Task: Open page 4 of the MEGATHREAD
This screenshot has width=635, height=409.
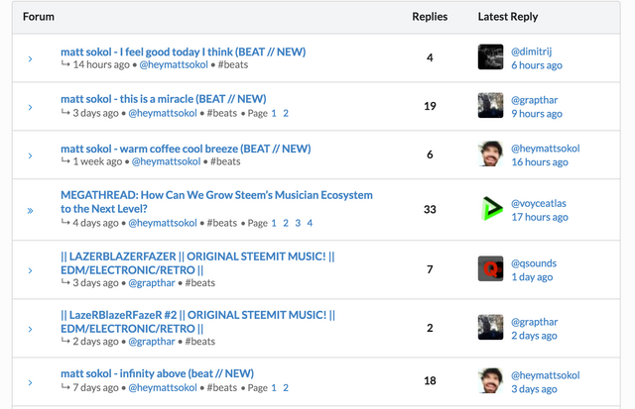Action: 310,224
